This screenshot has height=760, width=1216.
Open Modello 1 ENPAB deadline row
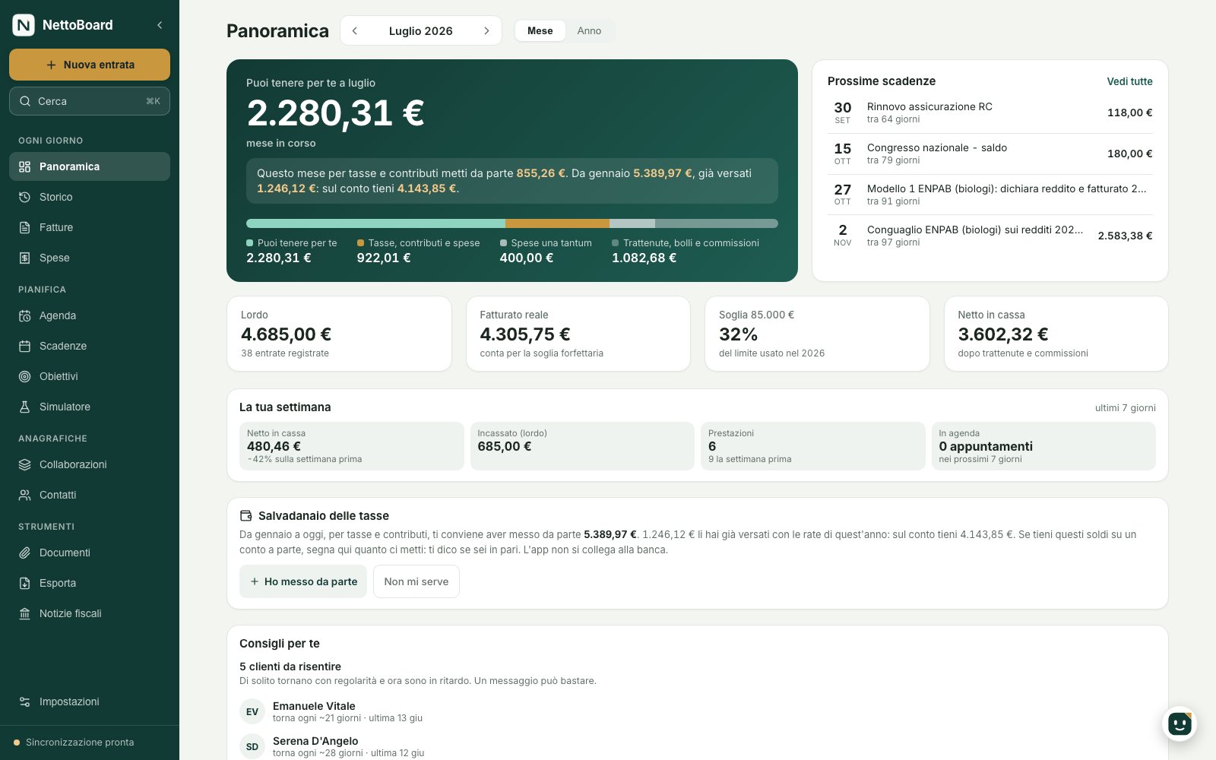pyautogui.click(x=990, y=195)
